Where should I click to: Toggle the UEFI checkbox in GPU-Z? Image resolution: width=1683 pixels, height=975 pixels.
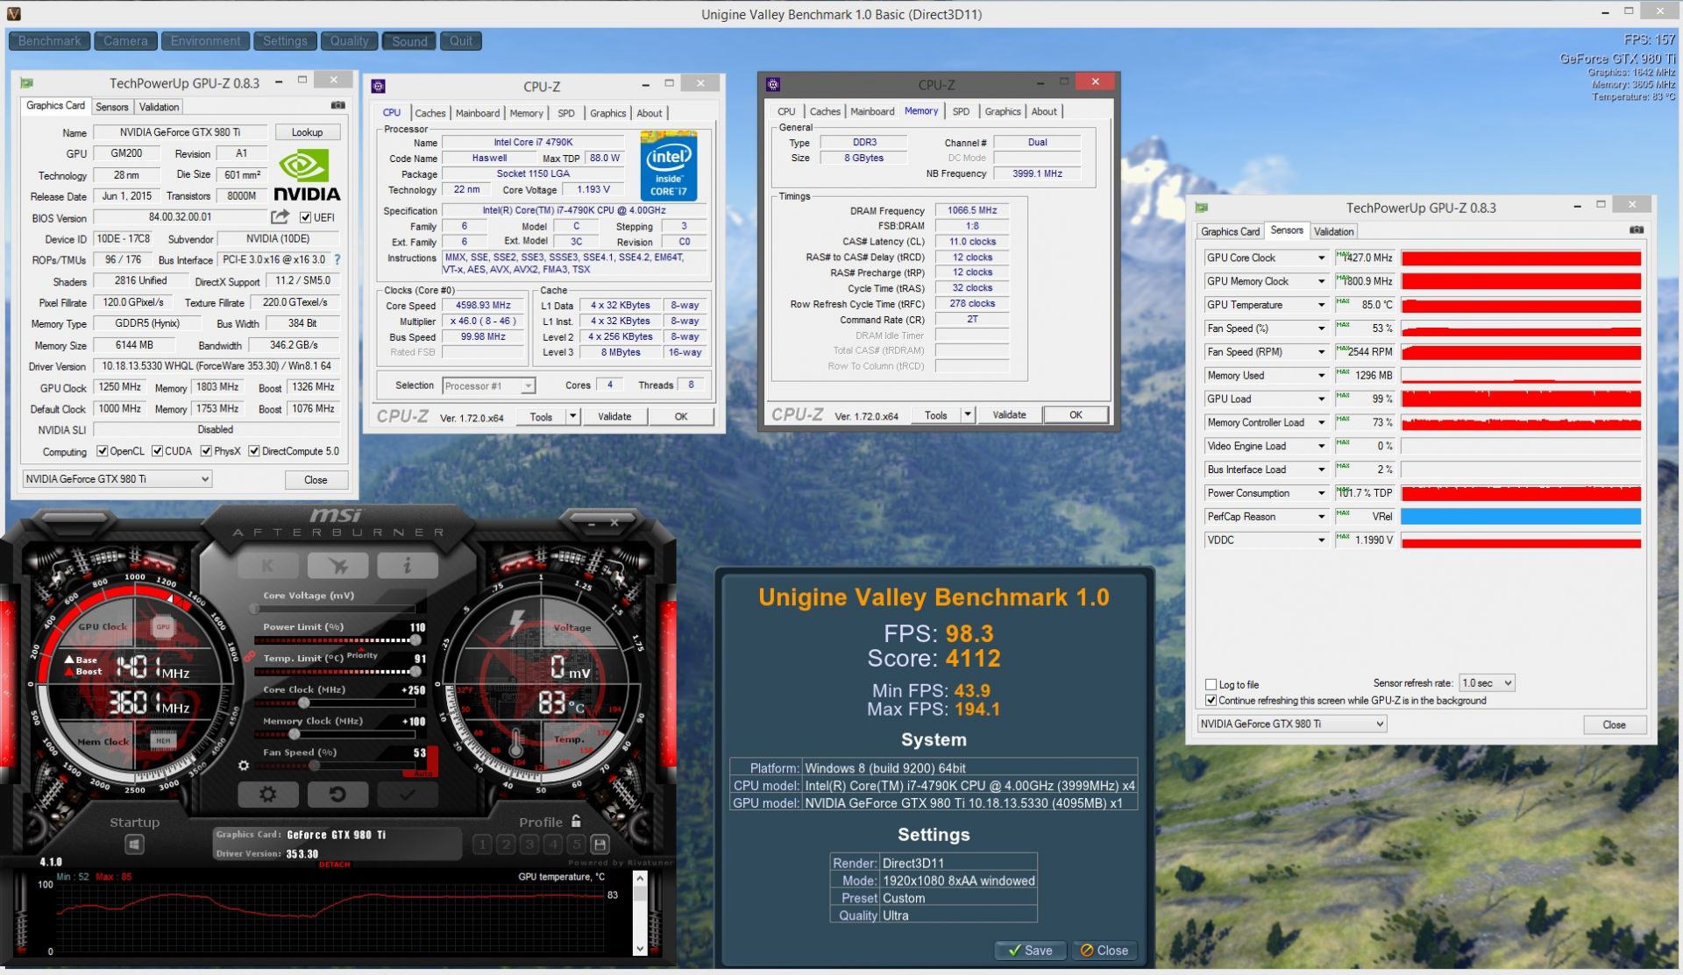pyautogui.click(x=305, y=217)
